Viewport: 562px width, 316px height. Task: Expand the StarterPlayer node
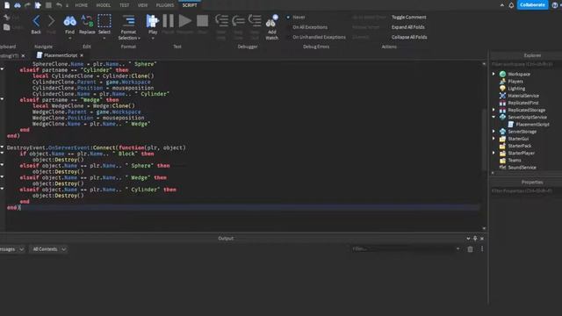coord(494,153)
